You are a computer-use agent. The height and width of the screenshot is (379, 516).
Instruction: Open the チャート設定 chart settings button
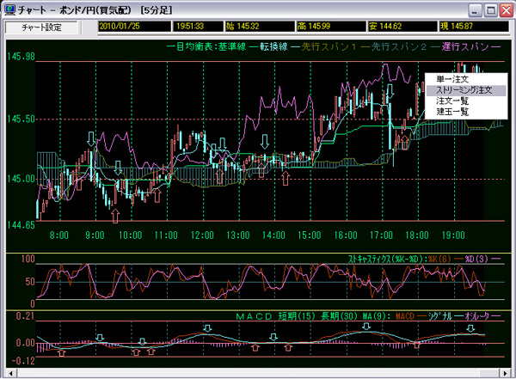(41, 28)
